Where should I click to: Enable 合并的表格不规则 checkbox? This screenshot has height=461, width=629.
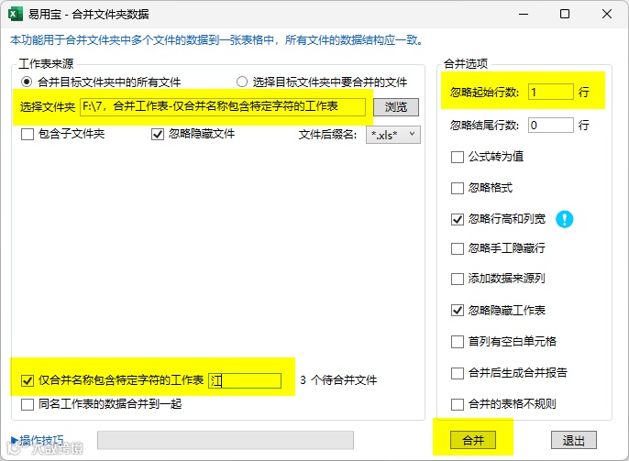458,404
